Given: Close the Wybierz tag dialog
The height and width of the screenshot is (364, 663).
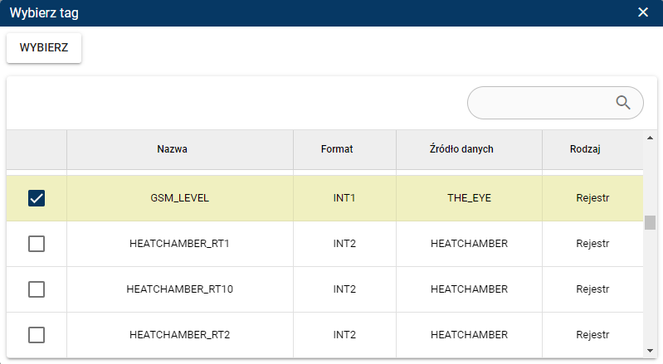Looking at the screenshot, I should click(643, 12).
